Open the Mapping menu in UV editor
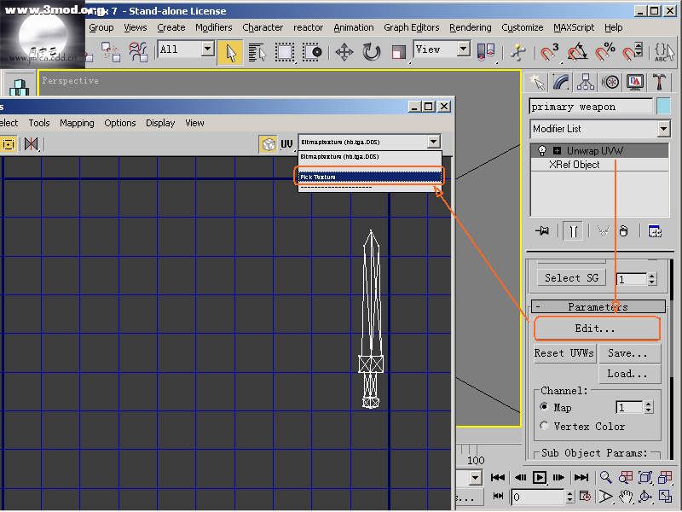 tap(77, 123)
